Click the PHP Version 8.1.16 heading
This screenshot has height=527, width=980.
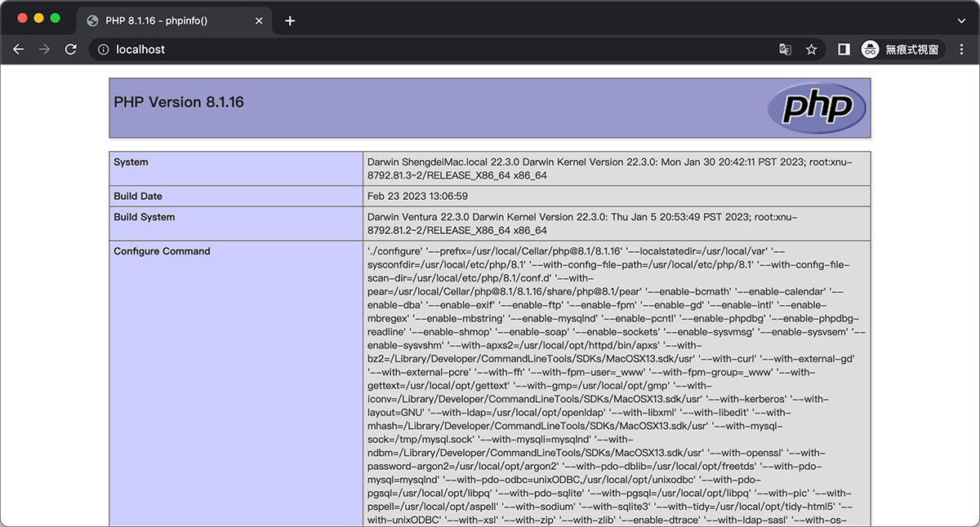pyautogui.click(x=179, y=102)
